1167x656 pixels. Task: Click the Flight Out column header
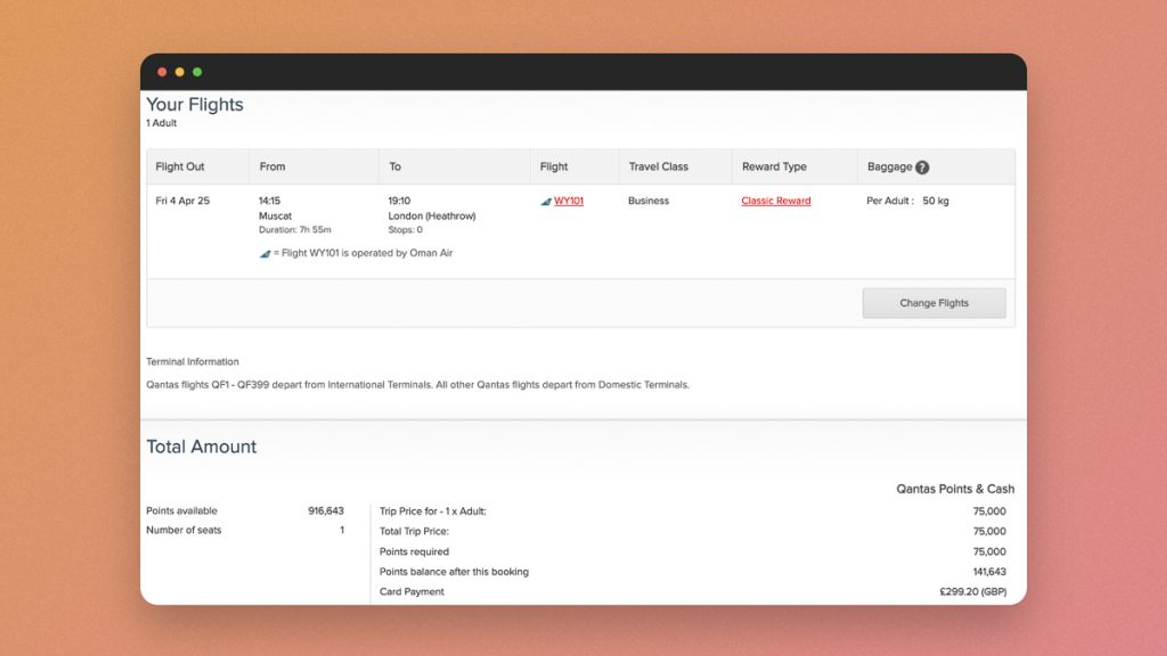click(180, 167)
